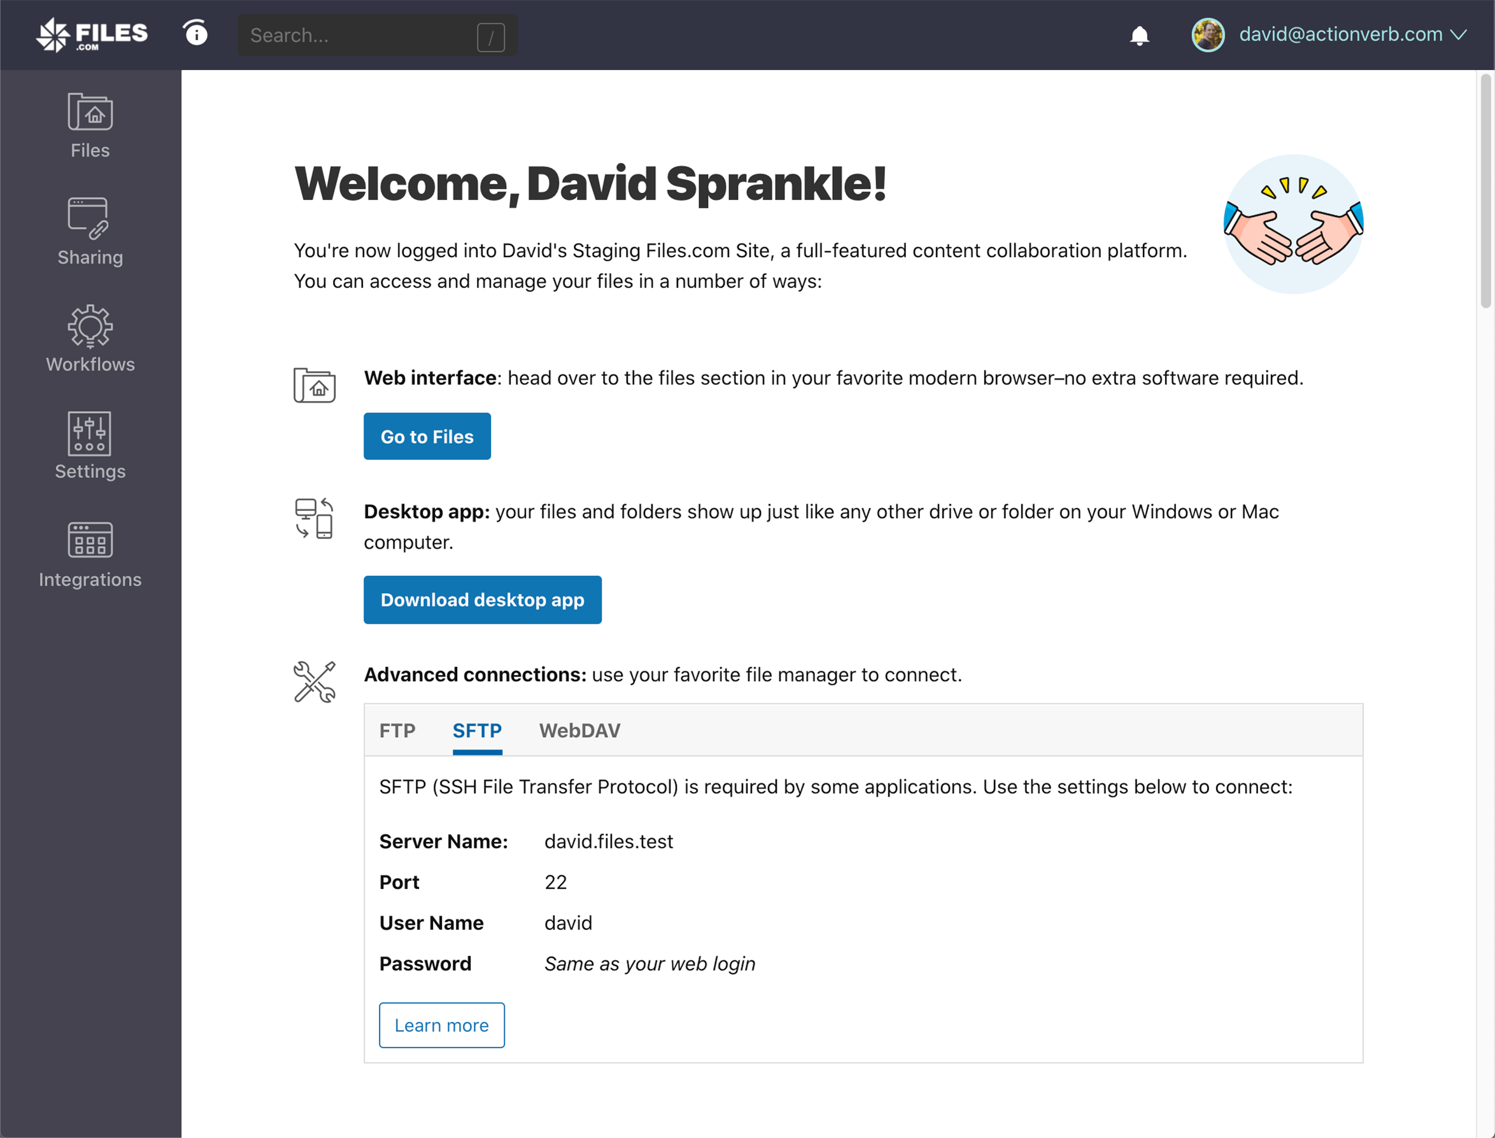The width and height of the screenshot is (1495, 1138).
Task: Select the SFTP tab
Action: click(x=477, y=730)
